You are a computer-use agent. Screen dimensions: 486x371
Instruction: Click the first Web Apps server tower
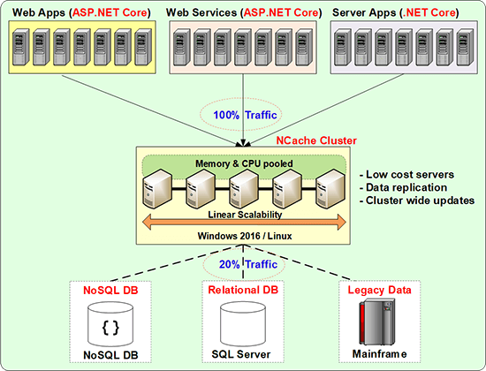(21, 47)
